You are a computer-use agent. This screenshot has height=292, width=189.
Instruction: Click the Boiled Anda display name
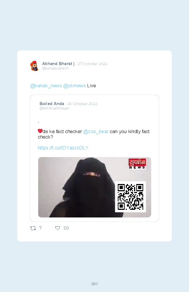(52, 104)
